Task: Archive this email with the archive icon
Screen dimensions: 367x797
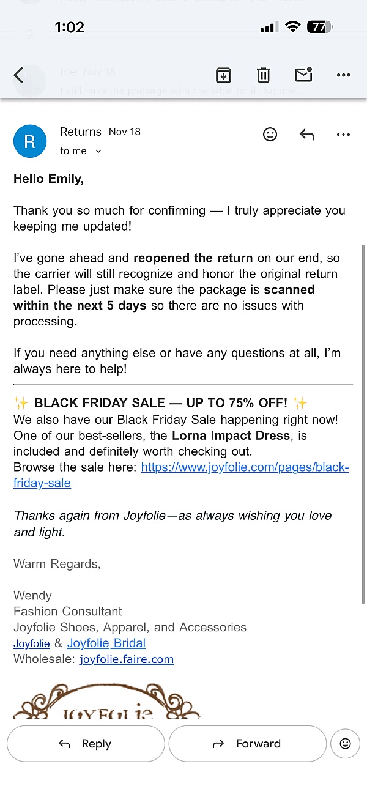Action: [x=223, y=75]
